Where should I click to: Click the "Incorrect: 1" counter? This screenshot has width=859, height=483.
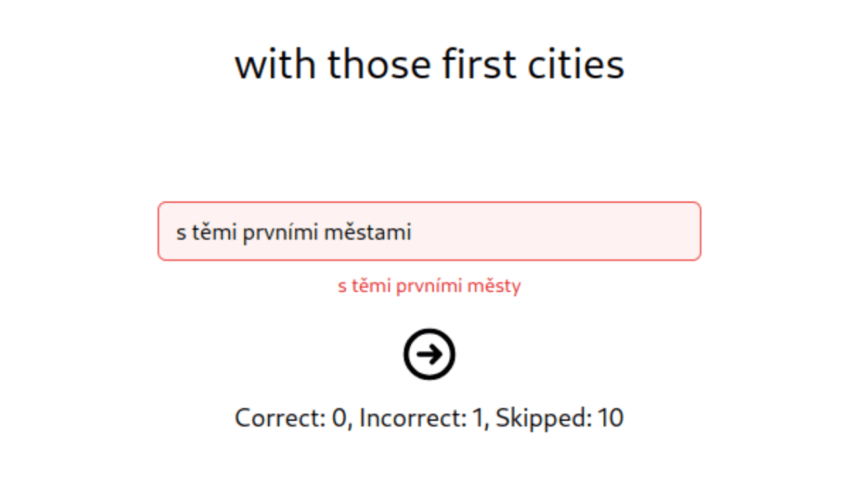click(421, 418)
